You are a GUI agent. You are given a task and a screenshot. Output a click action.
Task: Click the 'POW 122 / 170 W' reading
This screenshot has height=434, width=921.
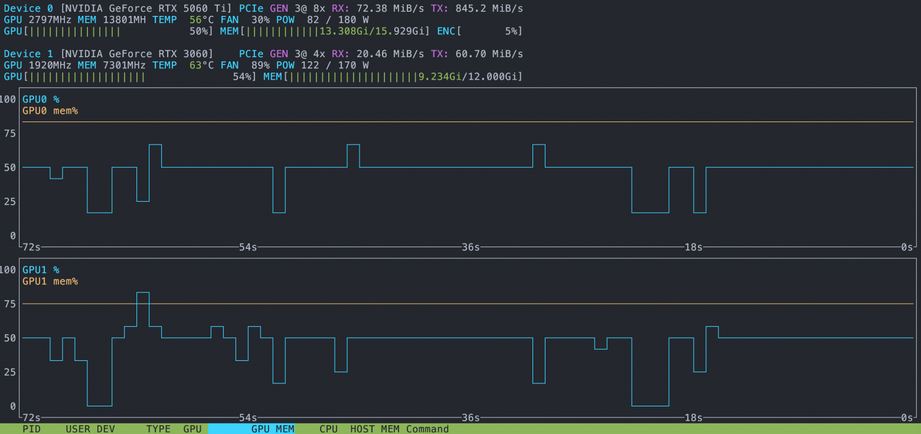click(x=322, y=65)
